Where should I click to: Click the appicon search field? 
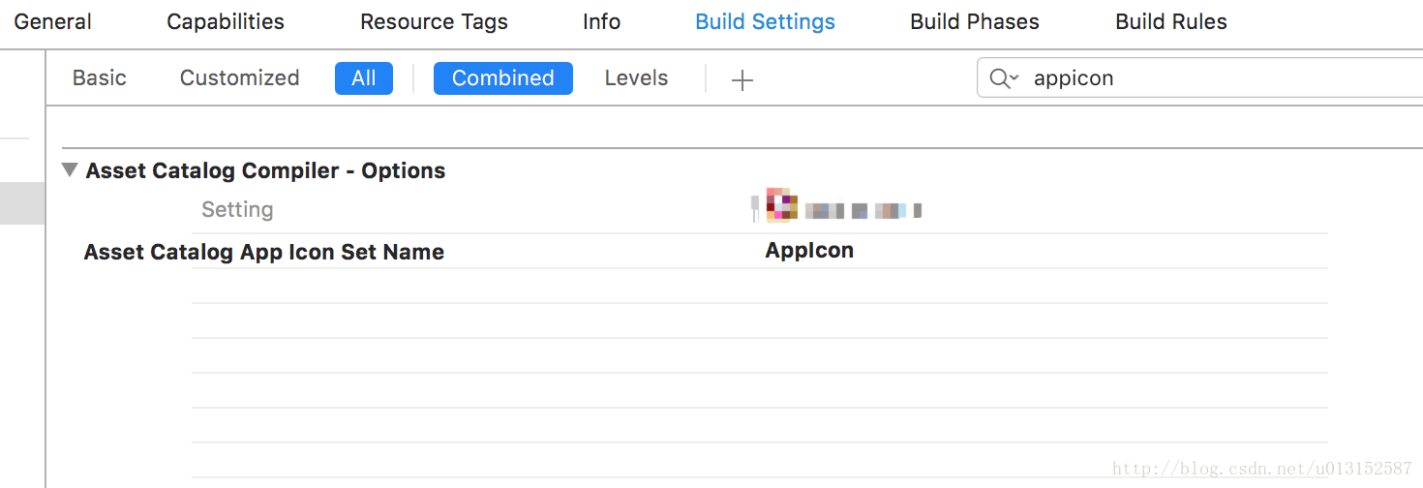(1199, 78)
